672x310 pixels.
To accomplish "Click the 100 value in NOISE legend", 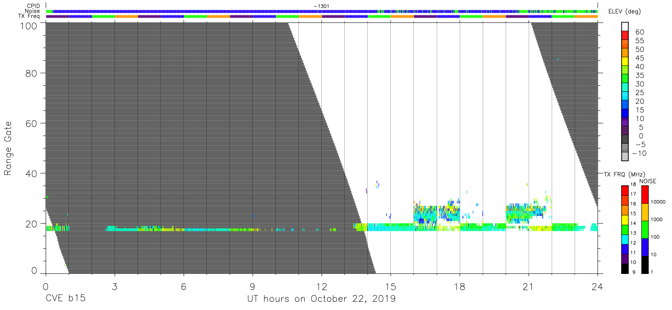I will click(656, 237).
